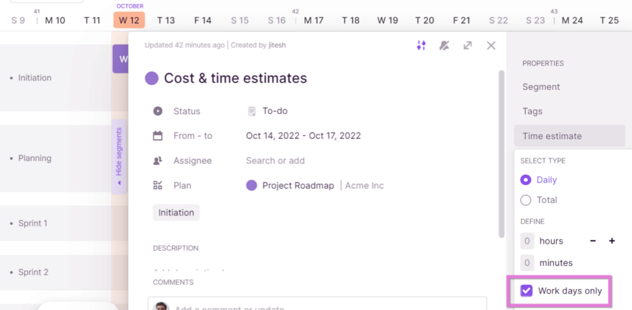Click the purple Project Roadmap color dot
Image resolution: width=632 pixels, height=310 pixels.
252,186
